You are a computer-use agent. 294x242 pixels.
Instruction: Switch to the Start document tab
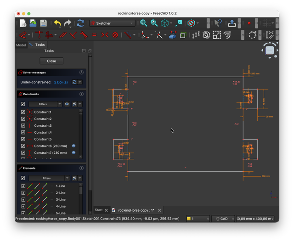(x=99, y=210)
